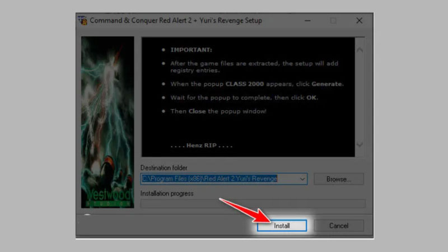The height and width of the screenshot is (252, 448).
Task: Click the Westwood Studios artwork image
Action: tap(108, 122)
